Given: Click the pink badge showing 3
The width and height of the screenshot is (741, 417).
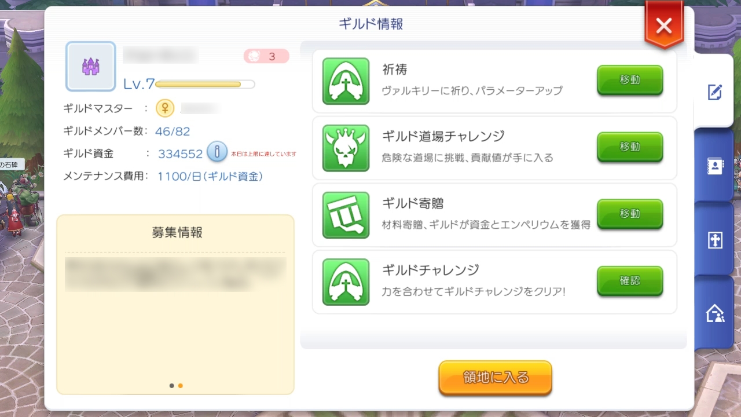Looking at the screenshot, I should click(266, 56).
